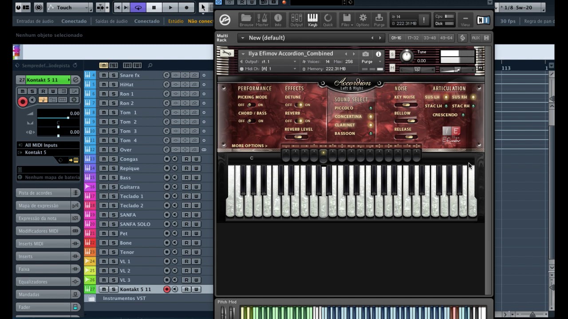
Task: Toggle the SUS LH articulation
Action: point(446,97)
